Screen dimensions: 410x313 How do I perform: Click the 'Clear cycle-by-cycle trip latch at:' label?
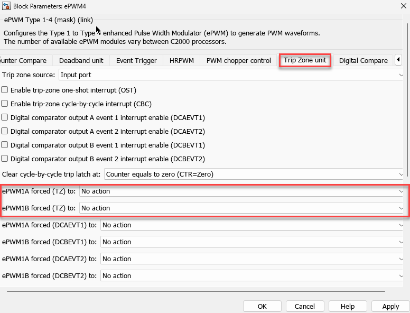click(x=51, y=174)
